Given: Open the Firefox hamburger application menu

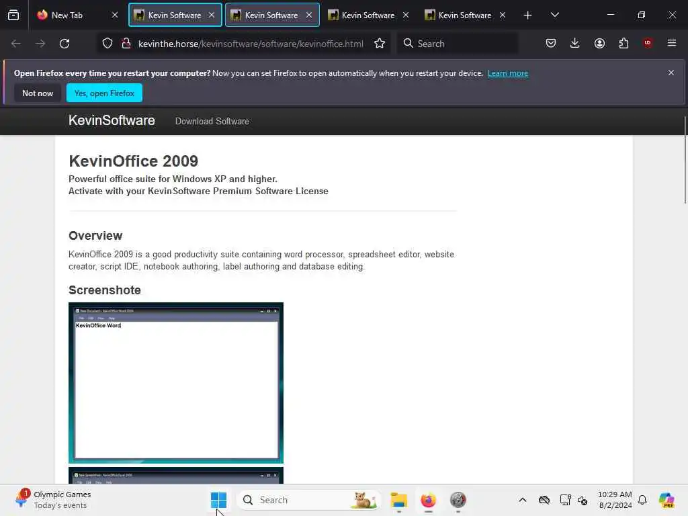Looking at the screenshot, I should pyautogui.click(x=672, y=43).
